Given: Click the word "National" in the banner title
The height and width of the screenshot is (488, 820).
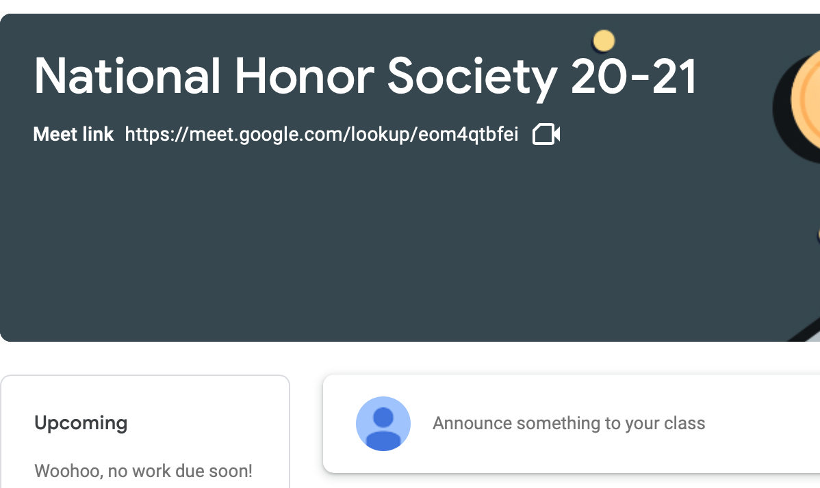Looking at the screenshot, I should tap(127, 76).
